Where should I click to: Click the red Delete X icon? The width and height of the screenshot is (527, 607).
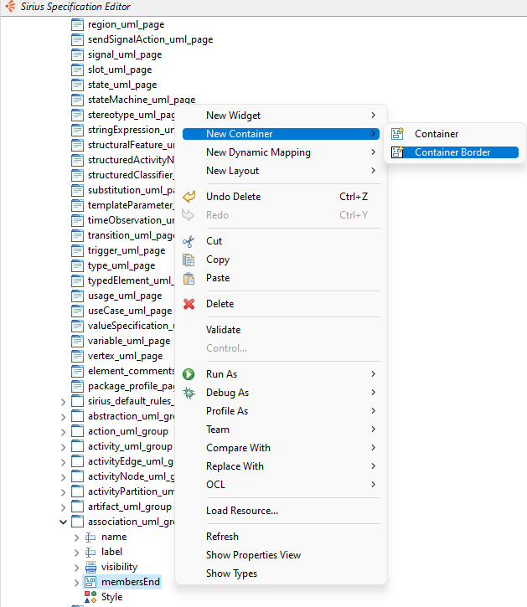click(189, 304)
